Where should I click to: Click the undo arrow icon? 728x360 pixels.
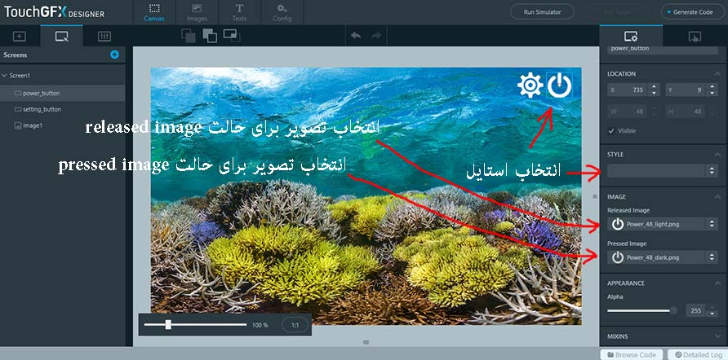[355, 36]
